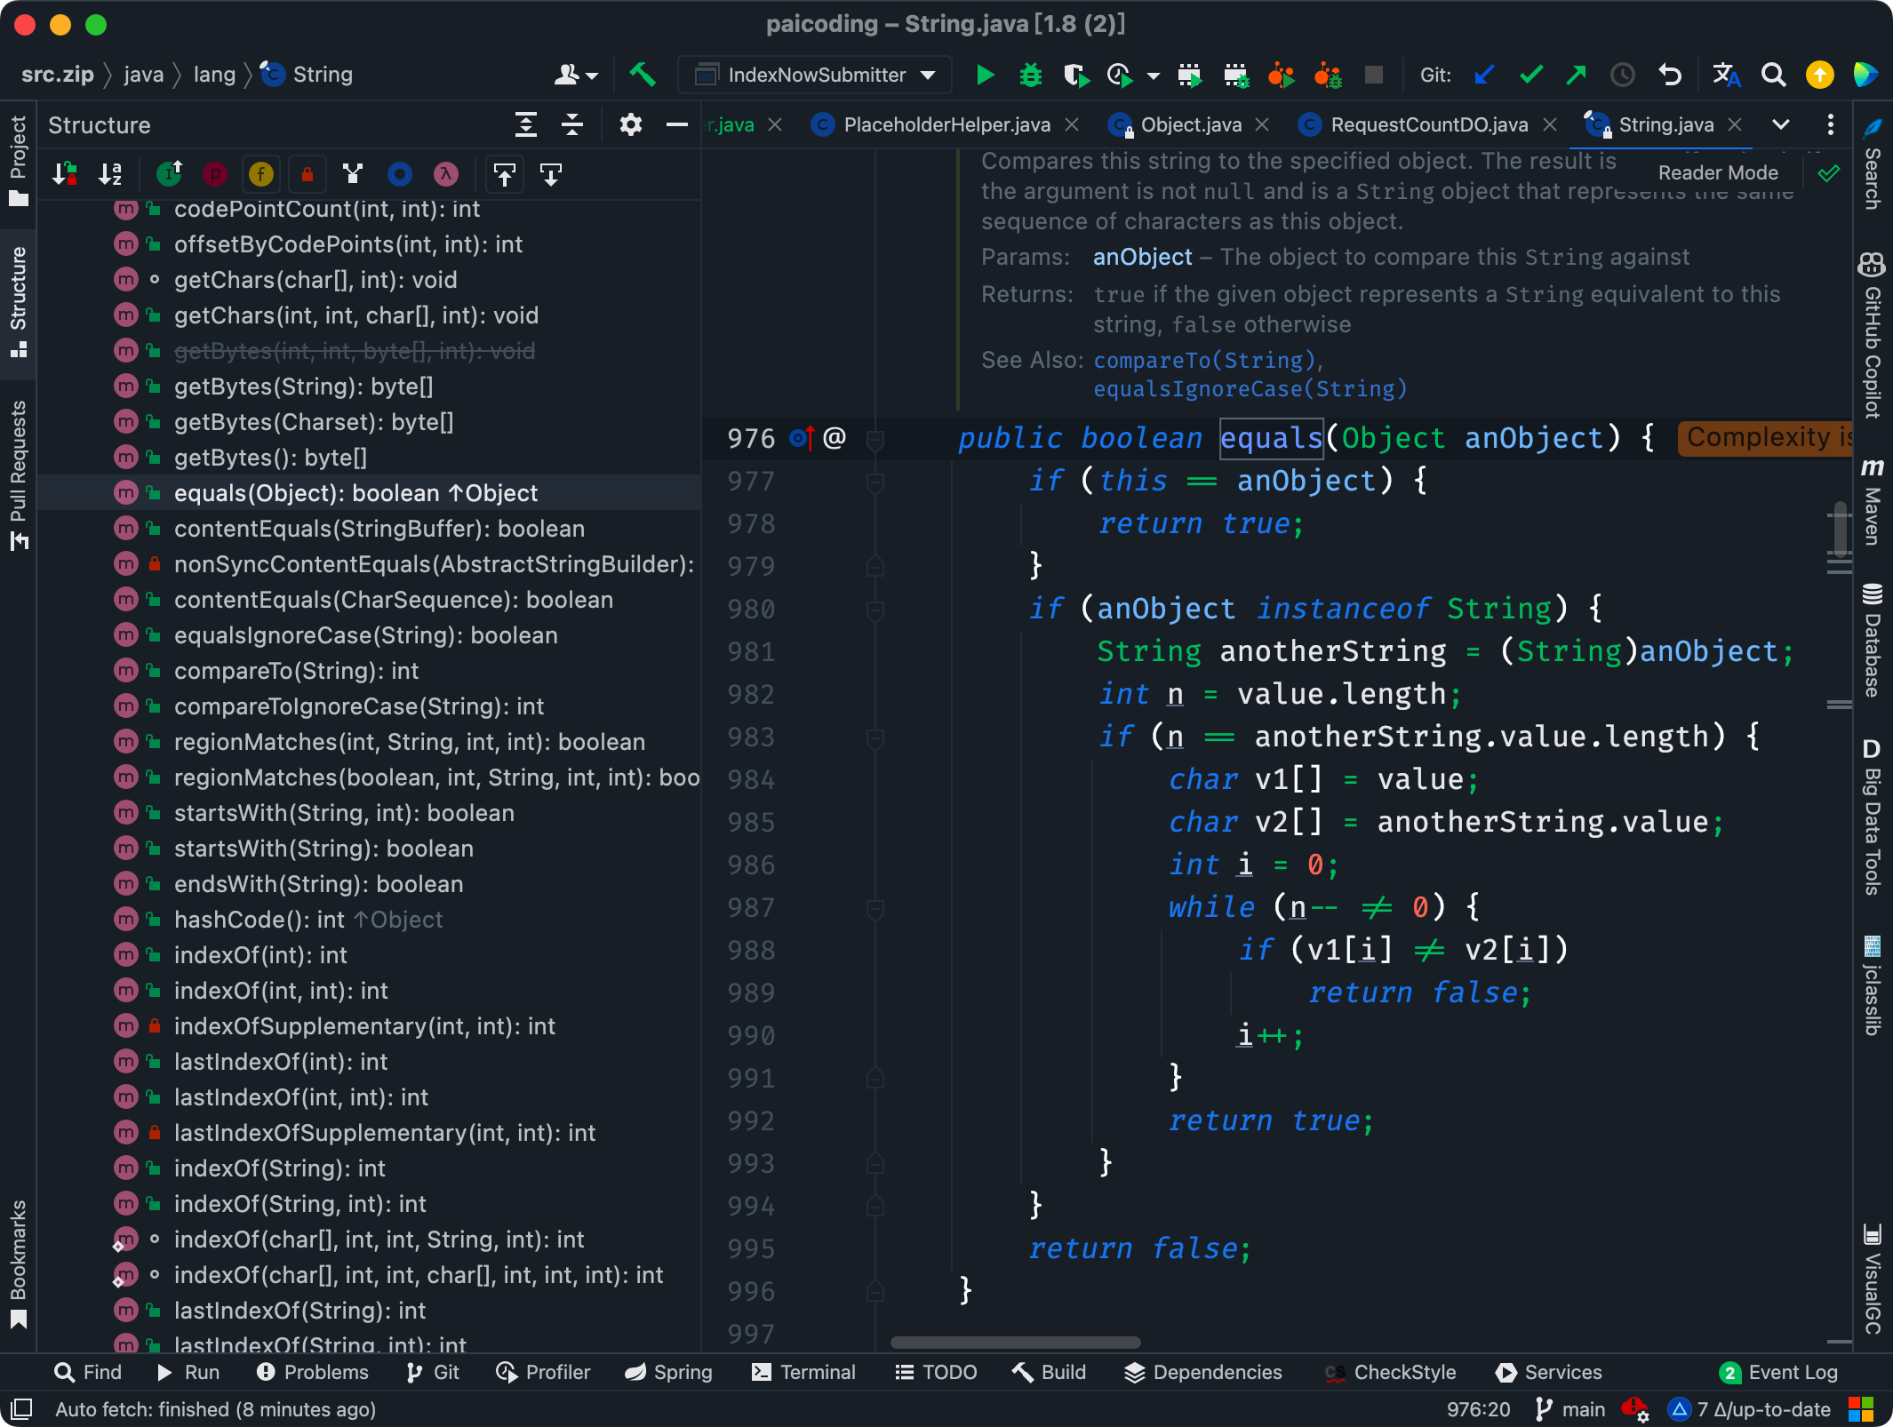Toggle visibility of inherited members filter

pos(170,174)
